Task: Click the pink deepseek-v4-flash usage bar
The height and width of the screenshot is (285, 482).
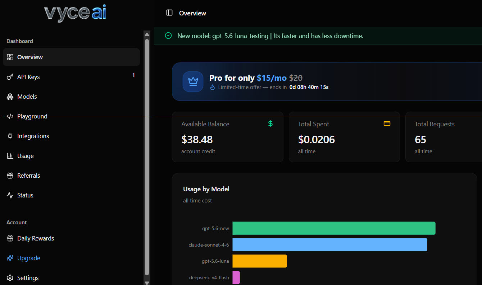Action: coord(236,277)
